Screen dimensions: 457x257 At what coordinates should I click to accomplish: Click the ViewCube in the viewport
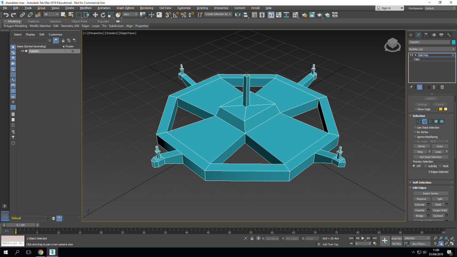392,44
